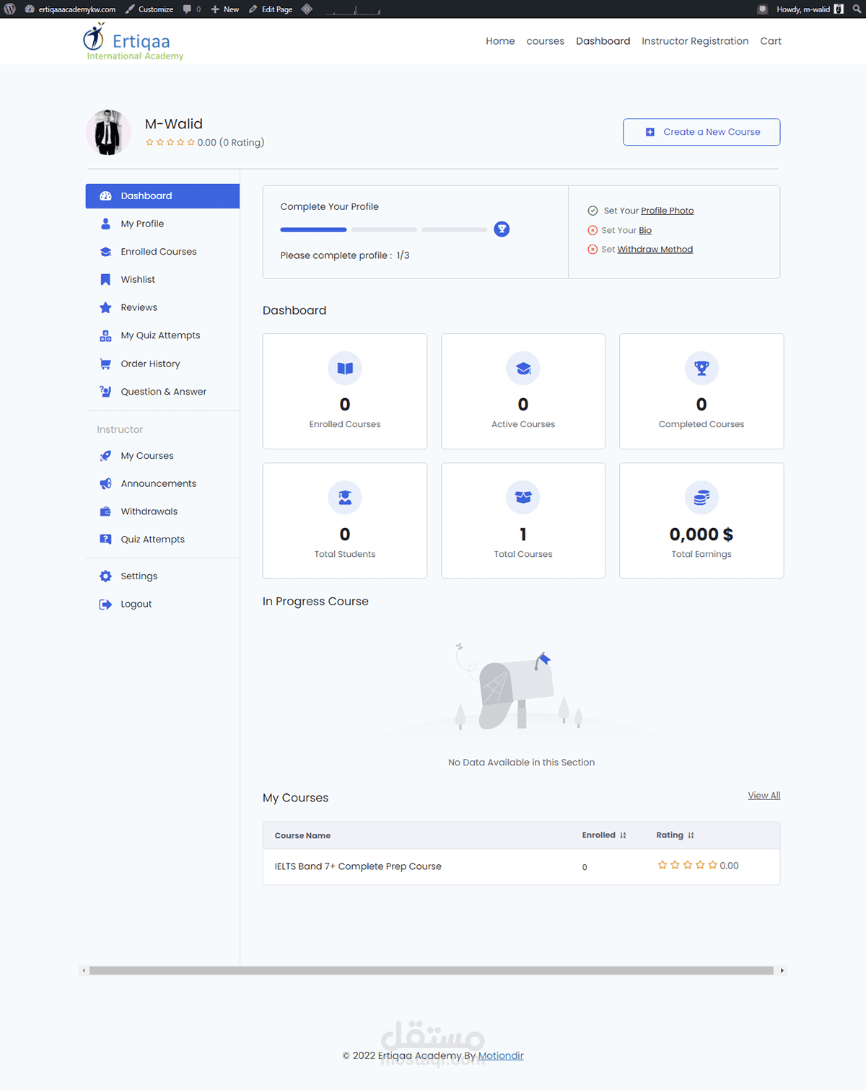The image size is (866, 1090).
Task: Open IELTS Band 7+ Complete Prep Course
Action: point(358,866)
